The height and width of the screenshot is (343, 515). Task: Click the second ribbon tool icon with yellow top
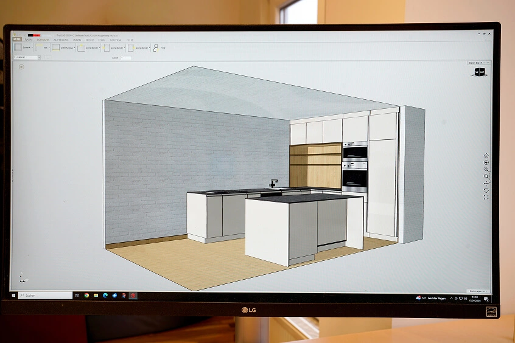coord(39,47)
